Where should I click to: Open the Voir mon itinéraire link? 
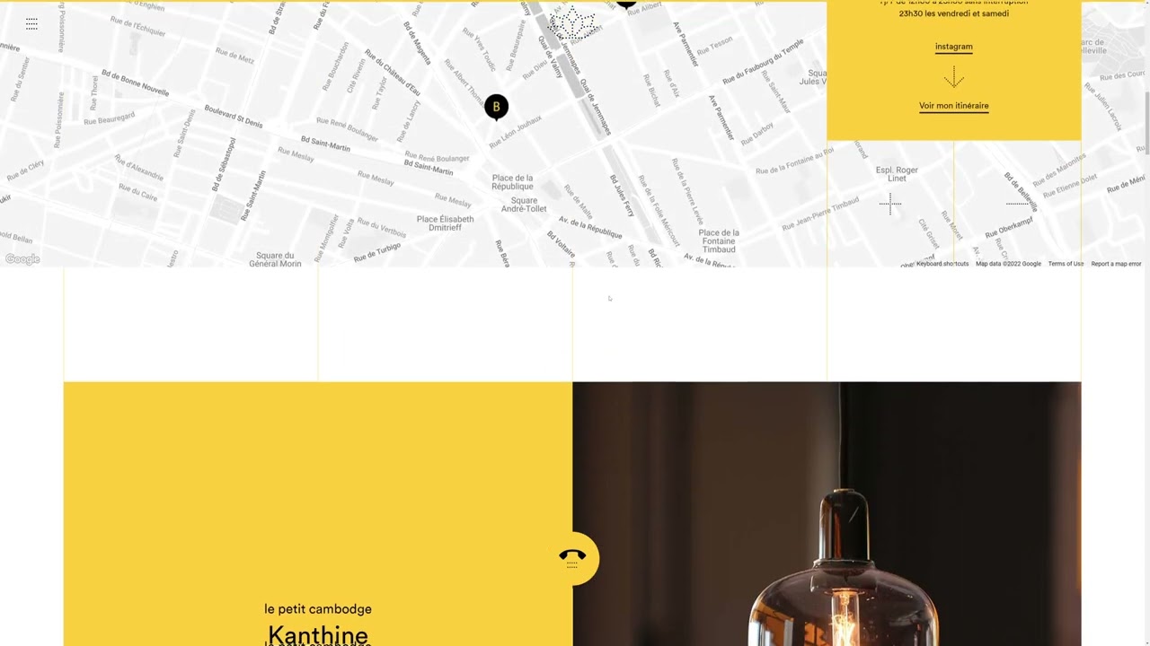pyautogui.click(x=953, y=106)
